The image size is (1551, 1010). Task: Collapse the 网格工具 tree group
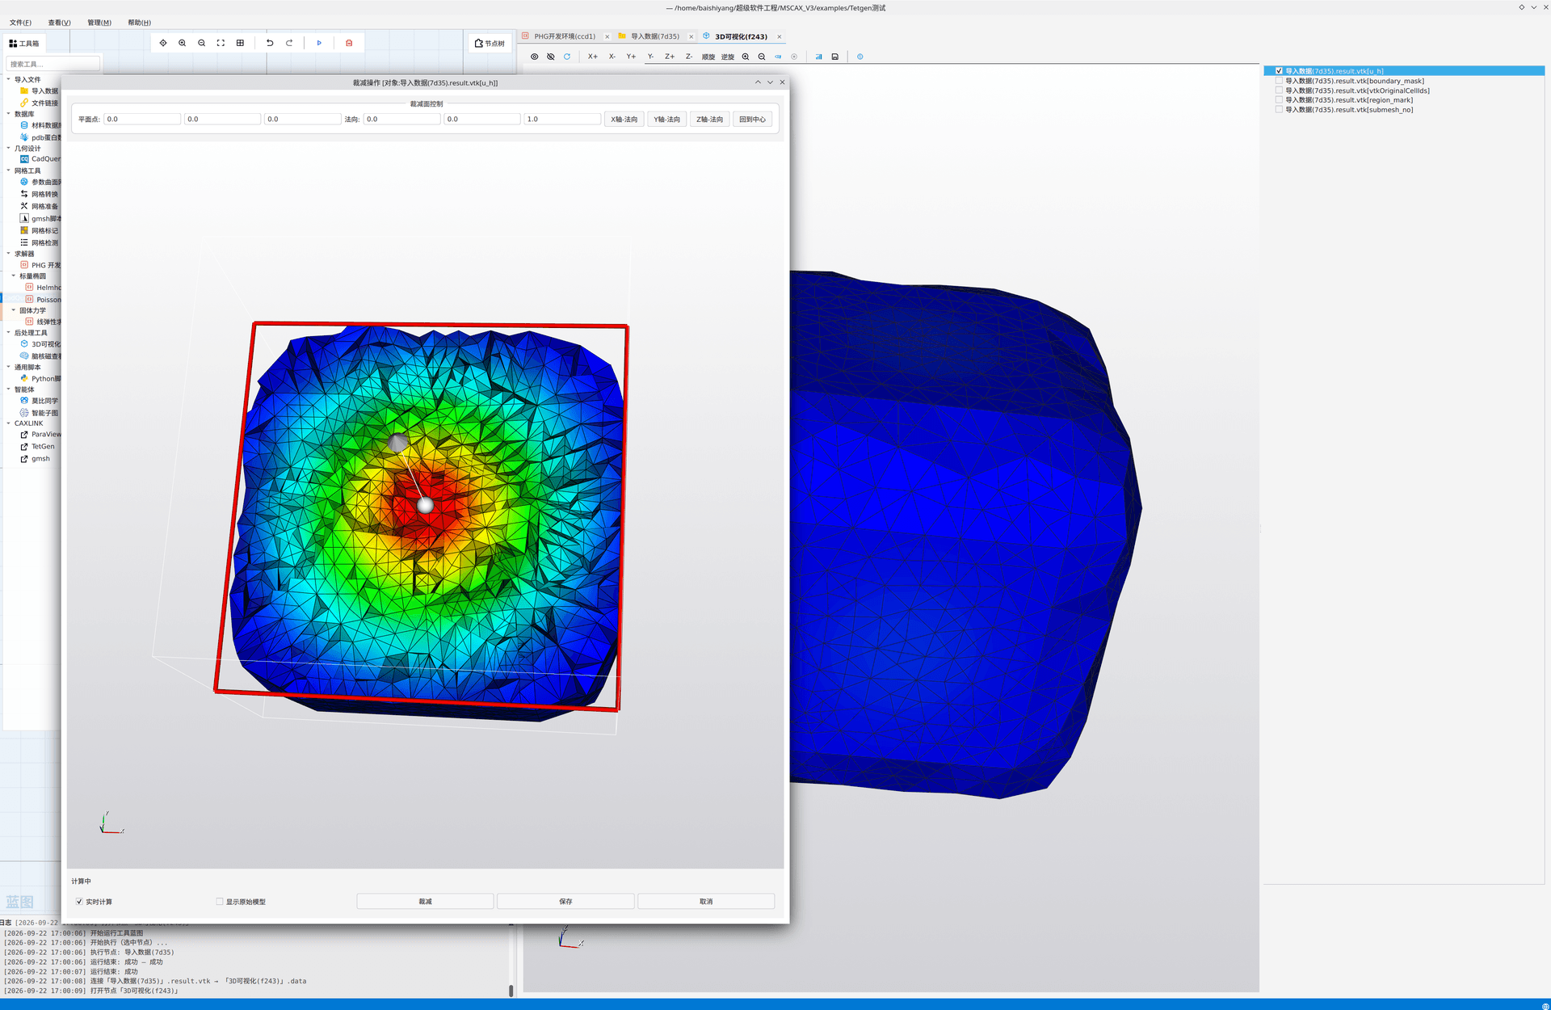[x=9, y=170]
